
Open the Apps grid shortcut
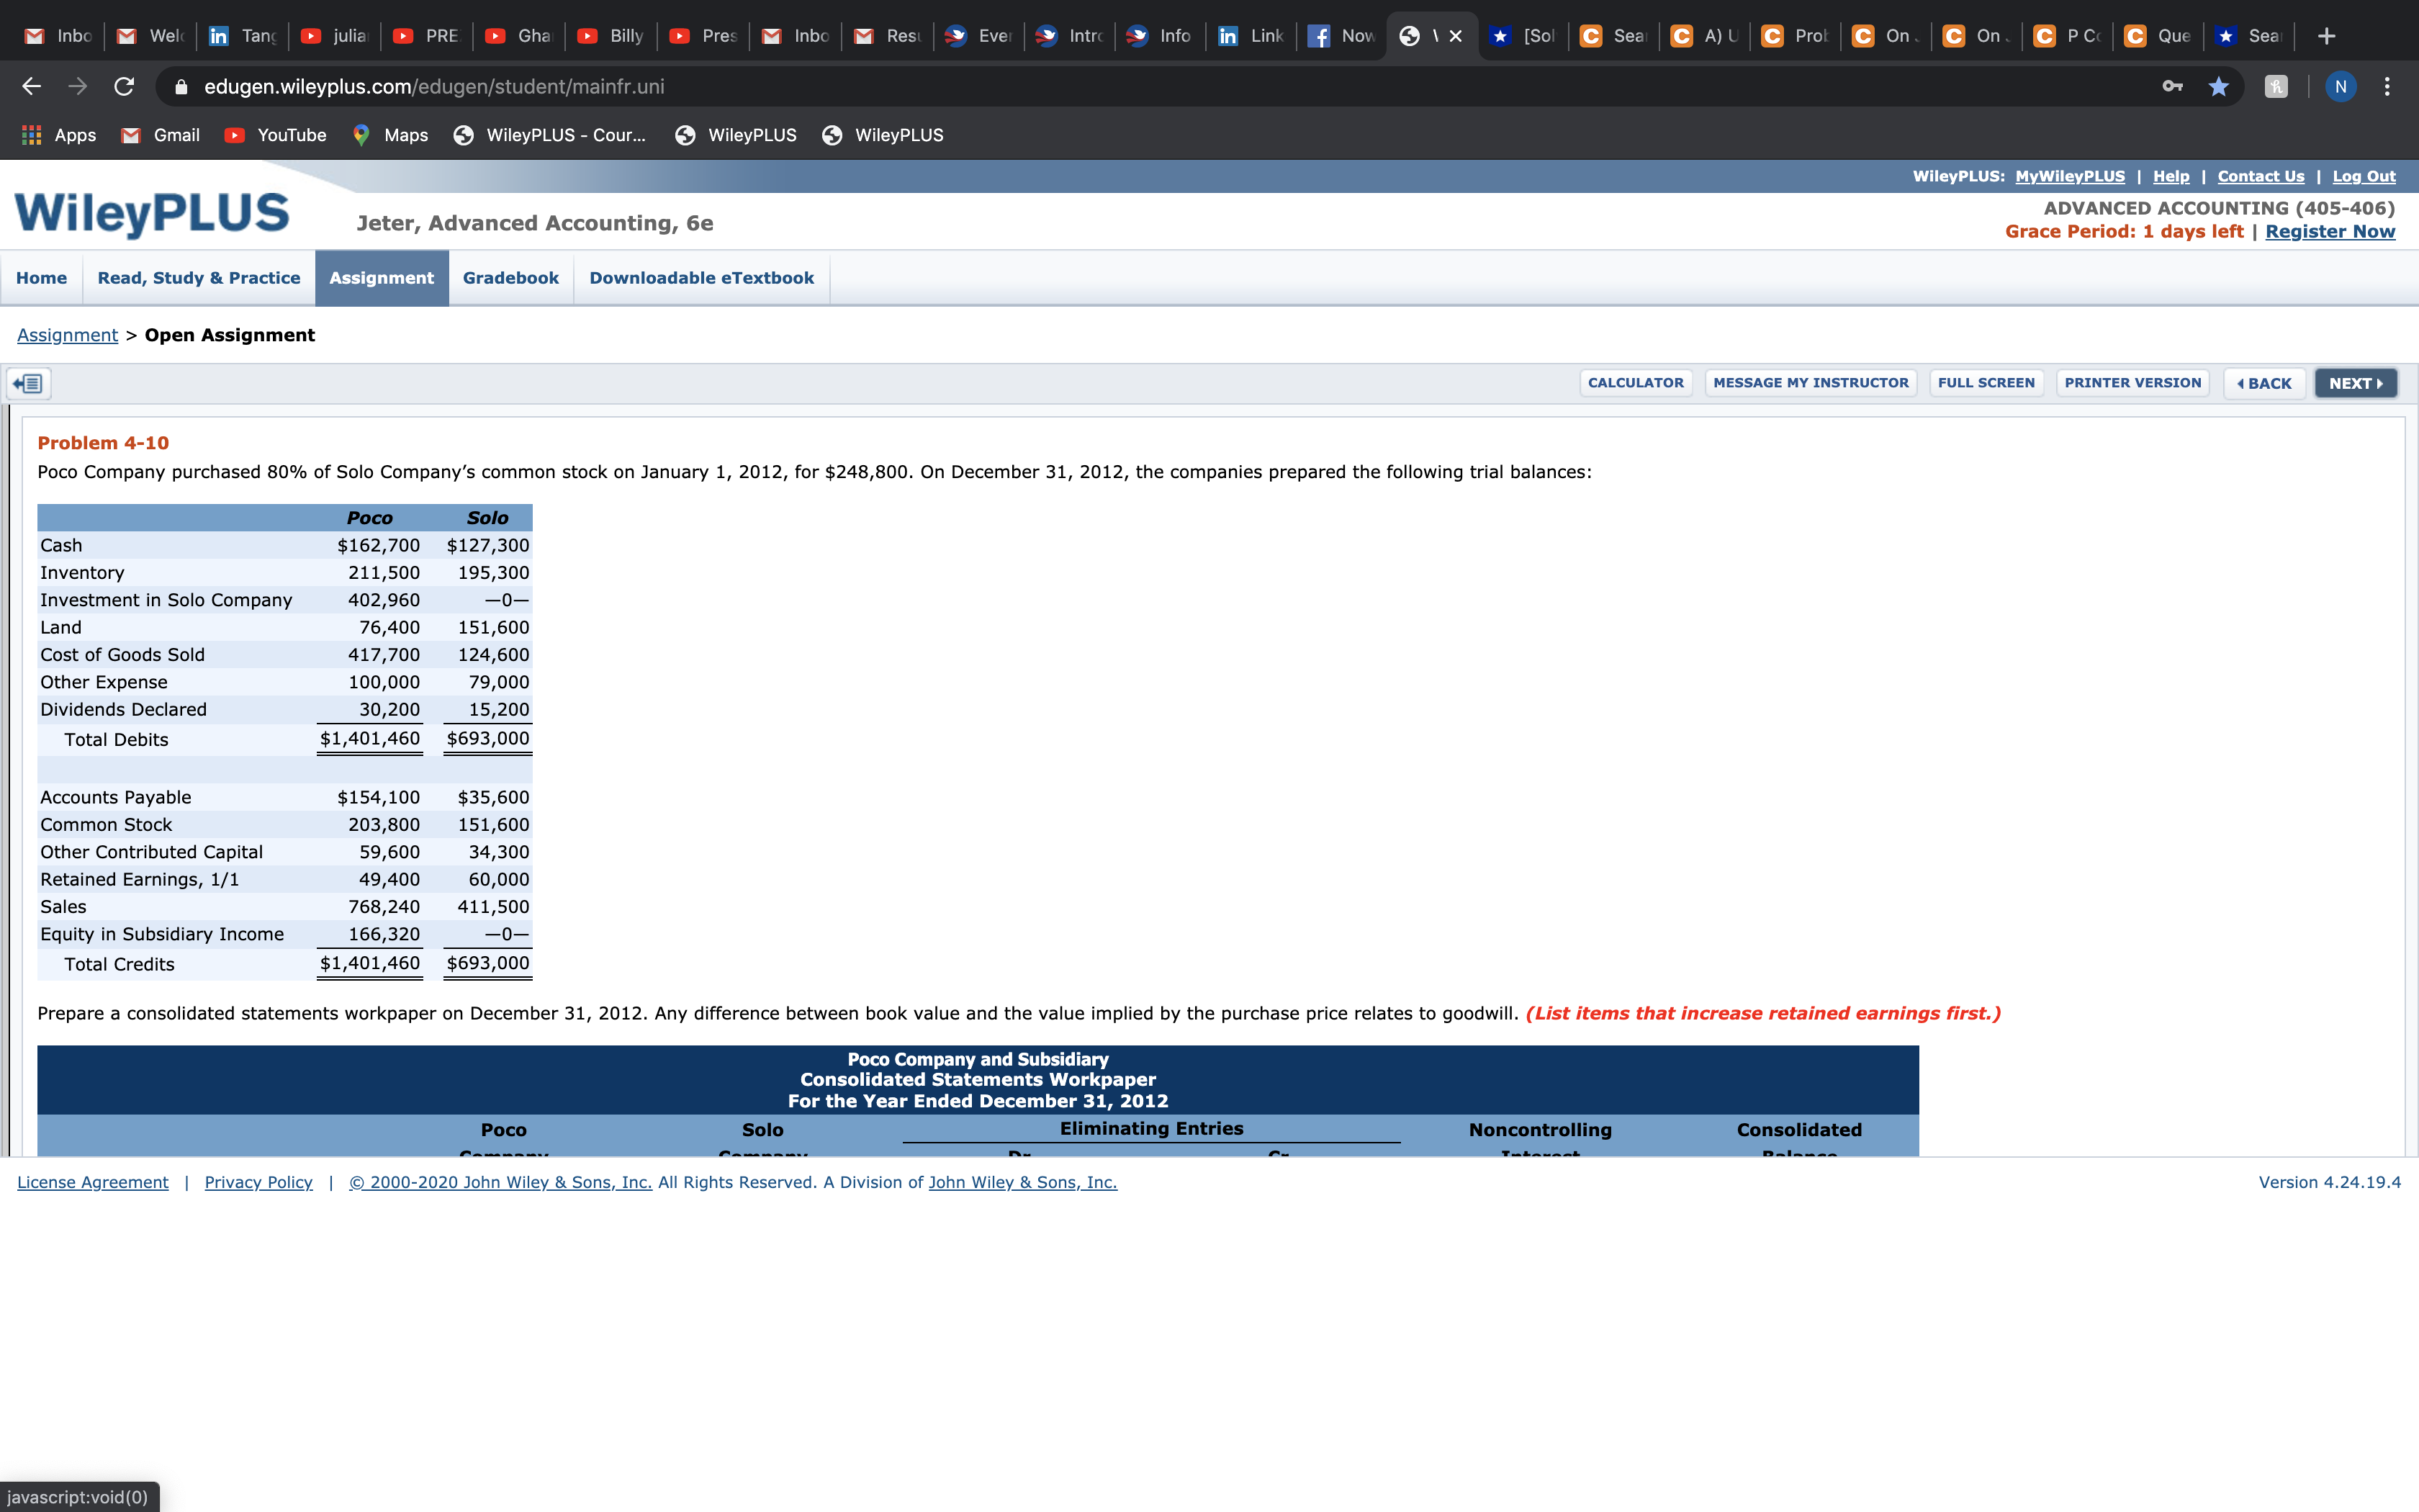pyautogui.click(x=59, y=135)
